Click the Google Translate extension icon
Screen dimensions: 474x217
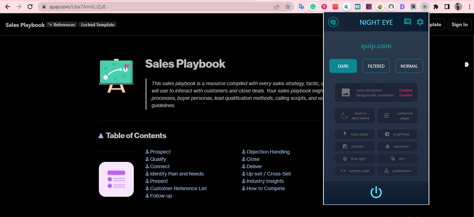pos(302,7)
